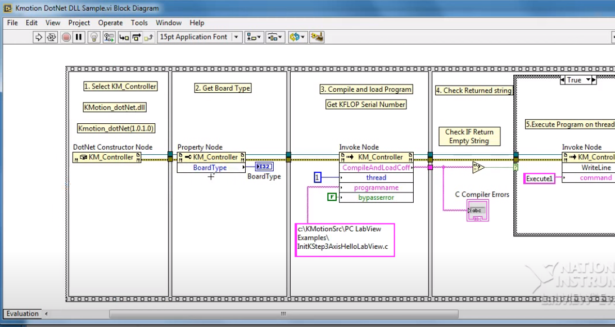Expand the Align Objects dropdown
Screen dimensions: 615x327
(x=255, y=37)
